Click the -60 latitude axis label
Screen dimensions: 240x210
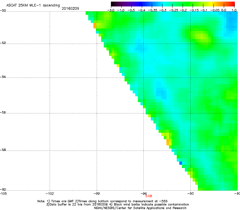coord(3,189)
